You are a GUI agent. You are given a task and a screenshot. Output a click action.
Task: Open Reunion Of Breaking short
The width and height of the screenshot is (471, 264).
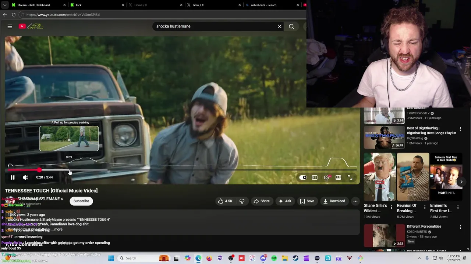(413, 177)
